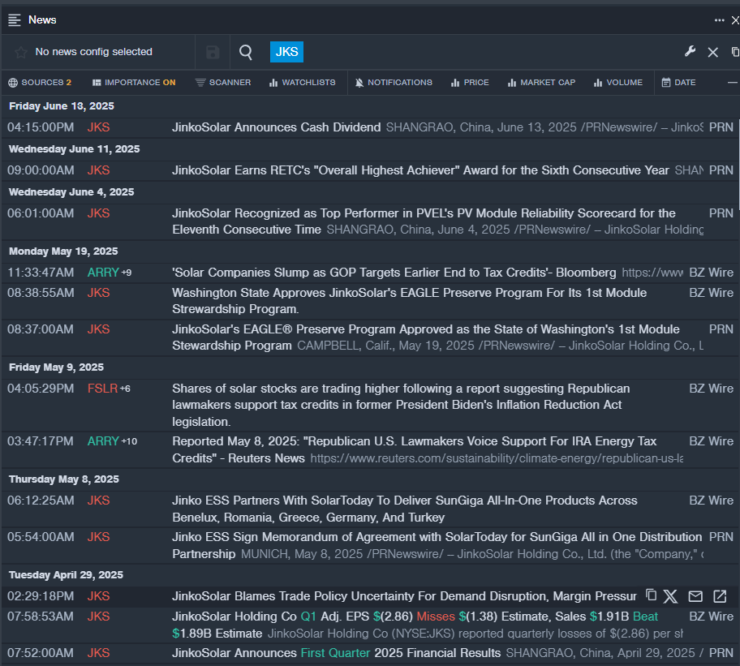Click the JKS ticker at 07:58:53AM
This screenshot has width=740, height=666.
point(99,617)
